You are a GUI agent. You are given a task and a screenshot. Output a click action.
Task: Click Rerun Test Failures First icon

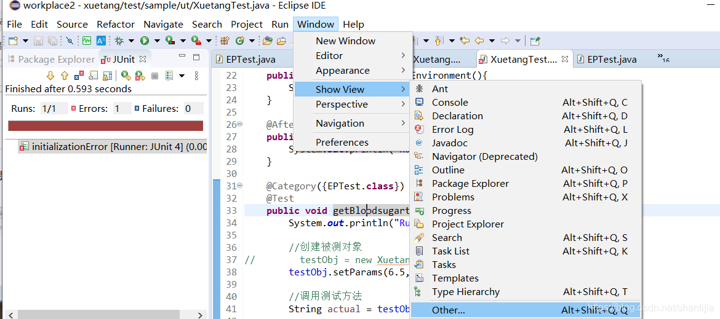[x=140, y=76]
